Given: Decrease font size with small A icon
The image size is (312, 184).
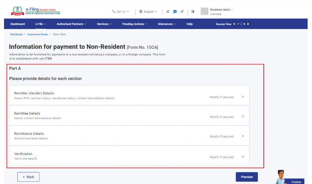Looking at the screenshot, I should (168, 12).
